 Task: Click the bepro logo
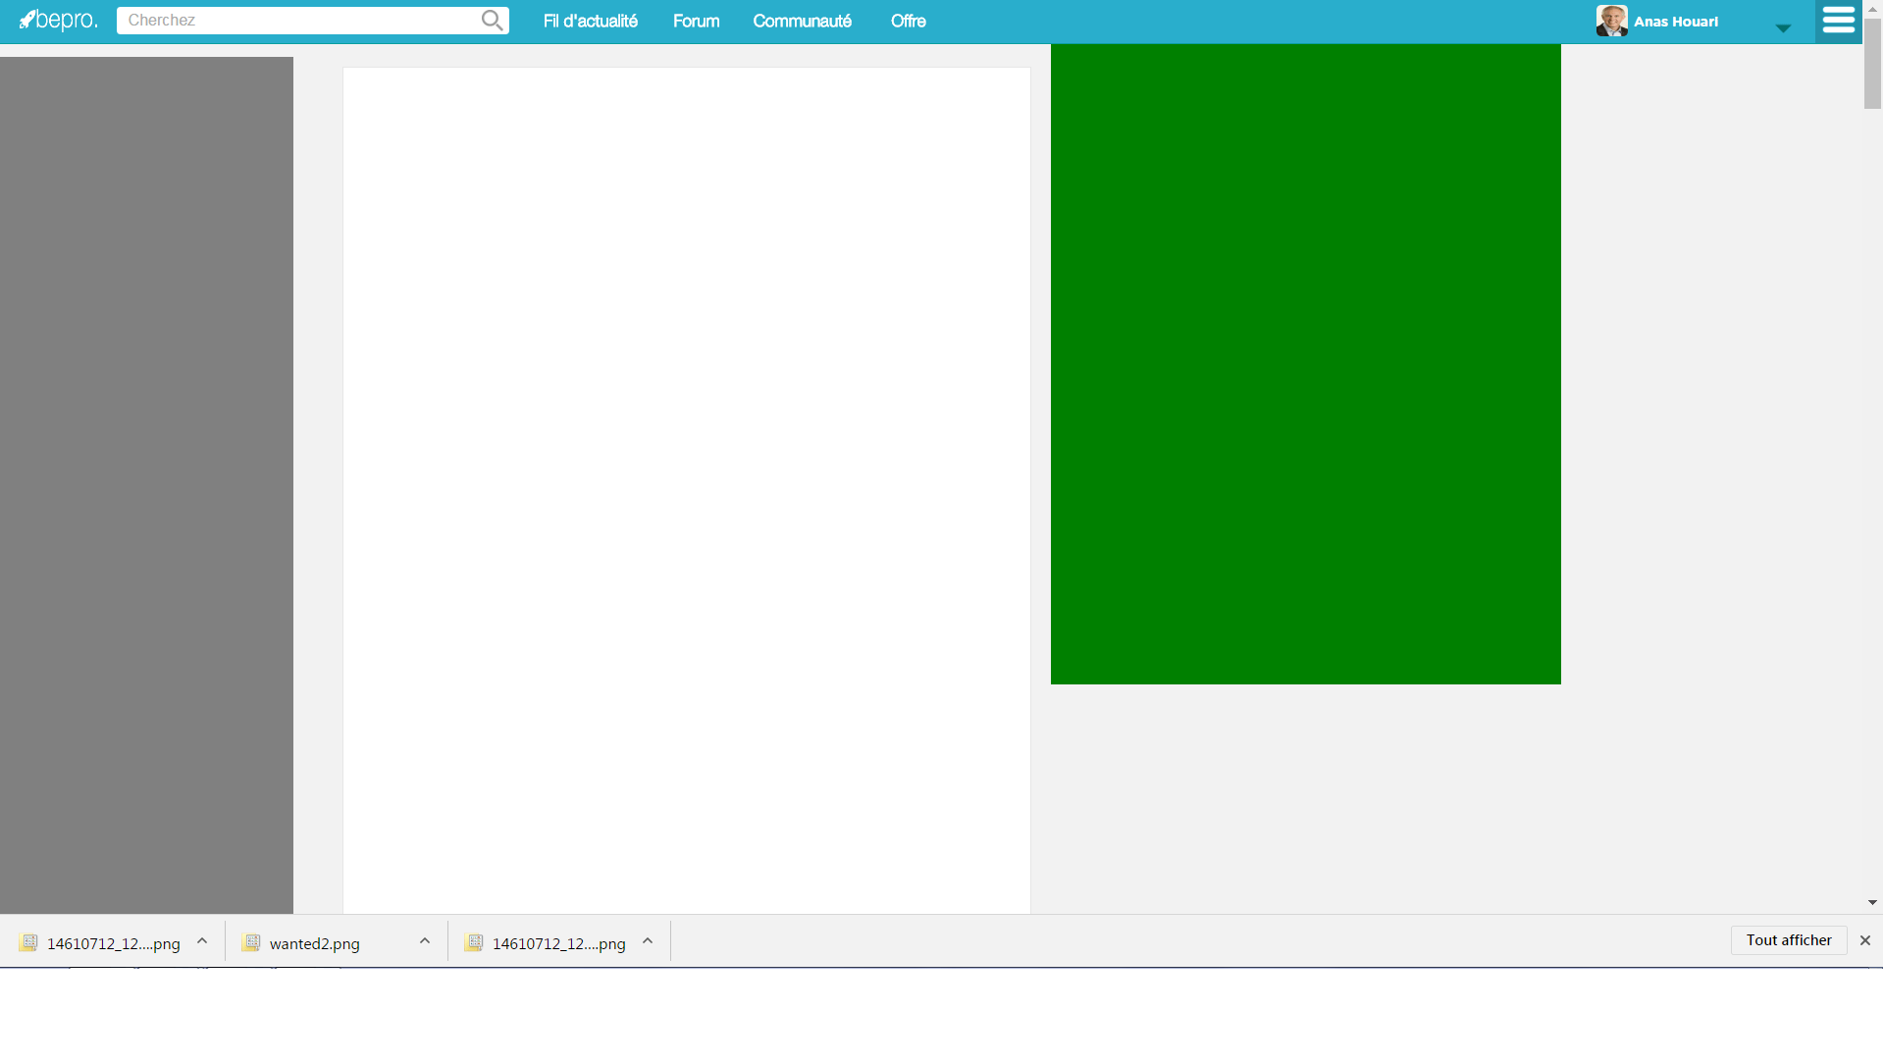(x=58, y=21)
